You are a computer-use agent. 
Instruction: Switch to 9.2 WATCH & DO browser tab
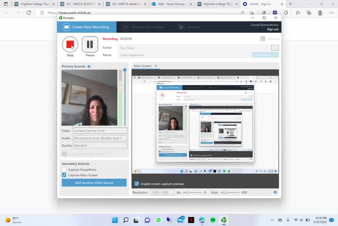(x=80, y=4)
